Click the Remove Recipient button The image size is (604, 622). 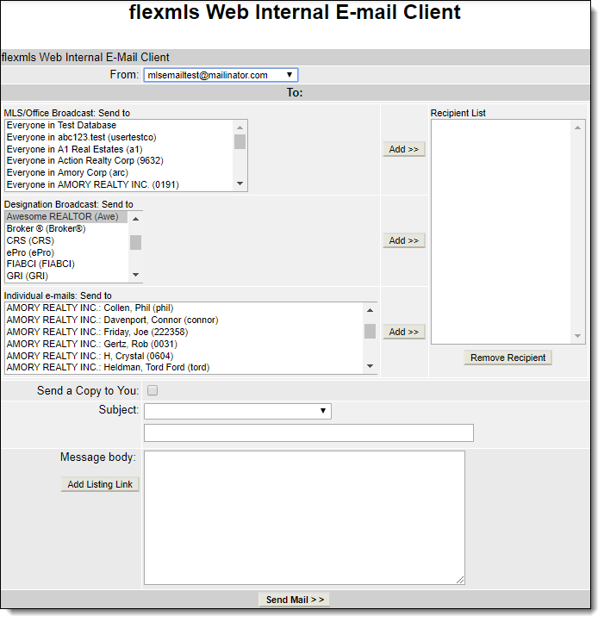tap(507, 358)
